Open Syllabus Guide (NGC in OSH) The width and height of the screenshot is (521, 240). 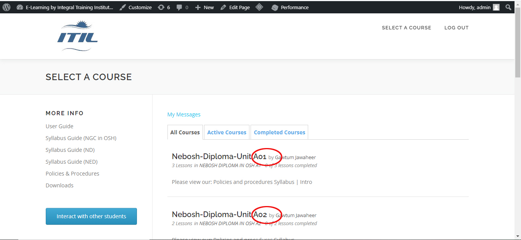81,138
